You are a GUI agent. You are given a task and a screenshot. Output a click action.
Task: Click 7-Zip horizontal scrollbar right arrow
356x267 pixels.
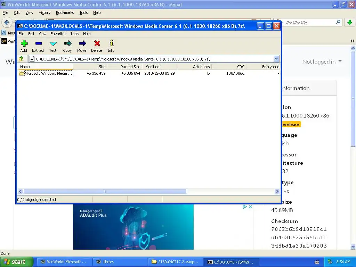coord(277,192)
